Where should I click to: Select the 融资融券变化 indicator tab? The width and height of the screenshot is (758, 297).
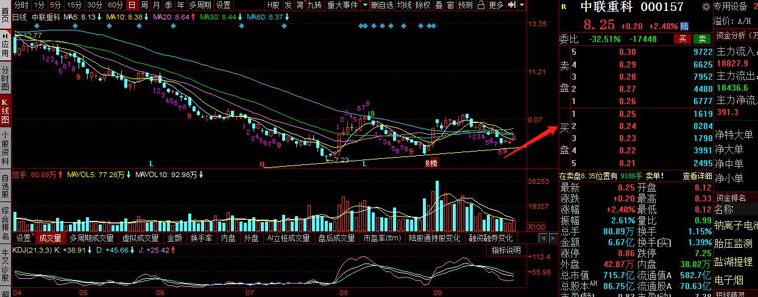(x=491, y=238)
